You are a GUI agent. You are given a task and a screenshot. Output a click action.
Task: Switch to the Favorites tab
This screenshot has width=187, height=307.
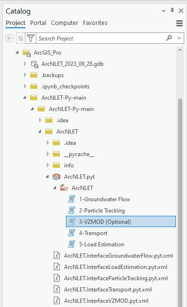pos(95,23)
